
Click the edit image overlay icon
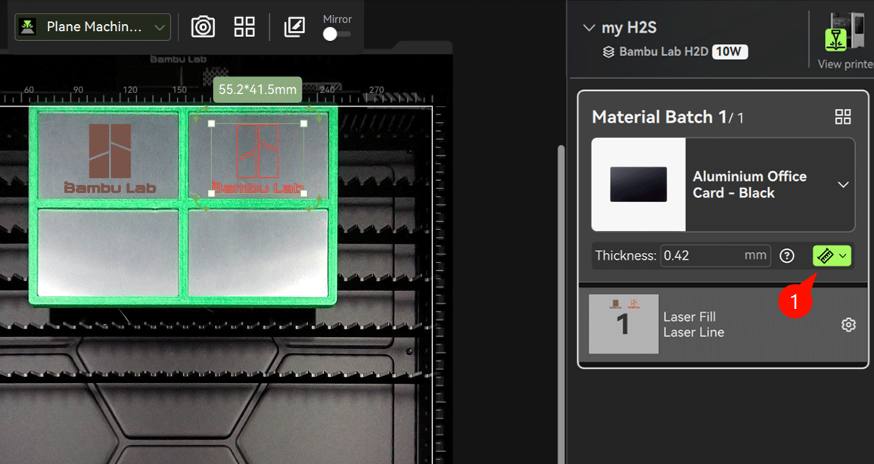(x=294, y=26)
